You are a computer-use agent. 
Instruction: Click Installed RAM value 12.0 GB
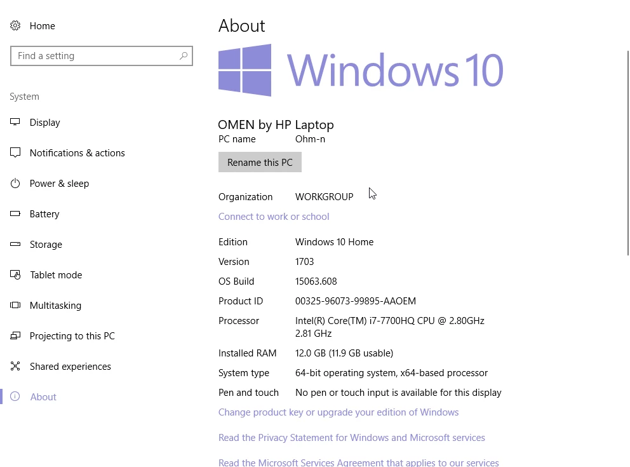click(x=344, y=353)
